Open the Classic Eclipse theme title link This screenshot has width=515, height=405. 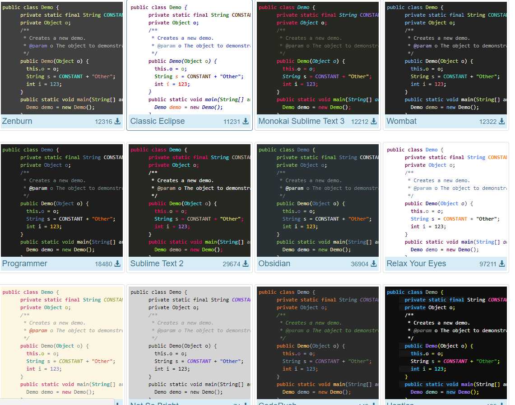coord(158,121)
